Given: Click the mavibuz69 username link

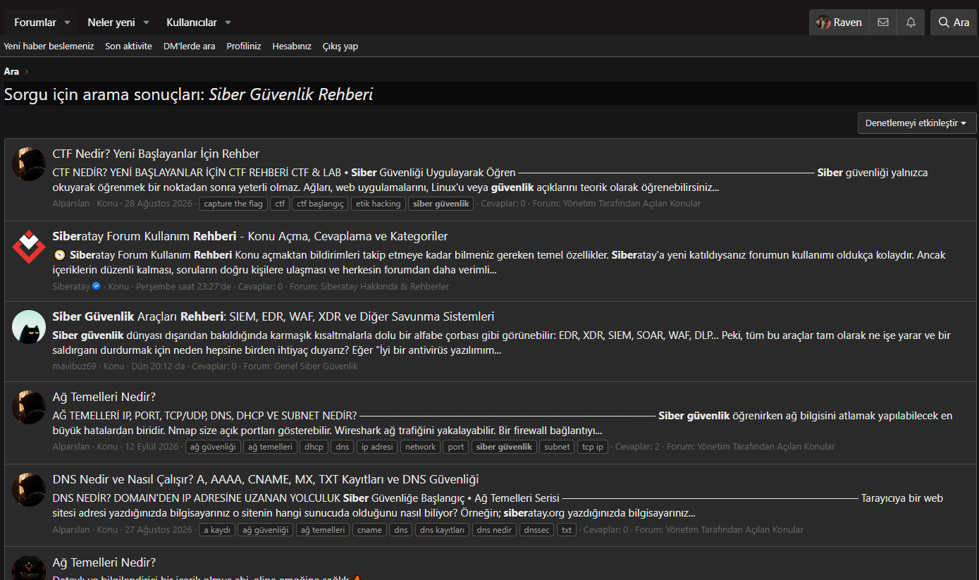Looking at the screenshot, I should 74,366.
